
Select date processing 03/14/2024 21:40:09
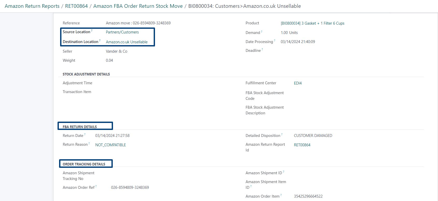point(298,42)
